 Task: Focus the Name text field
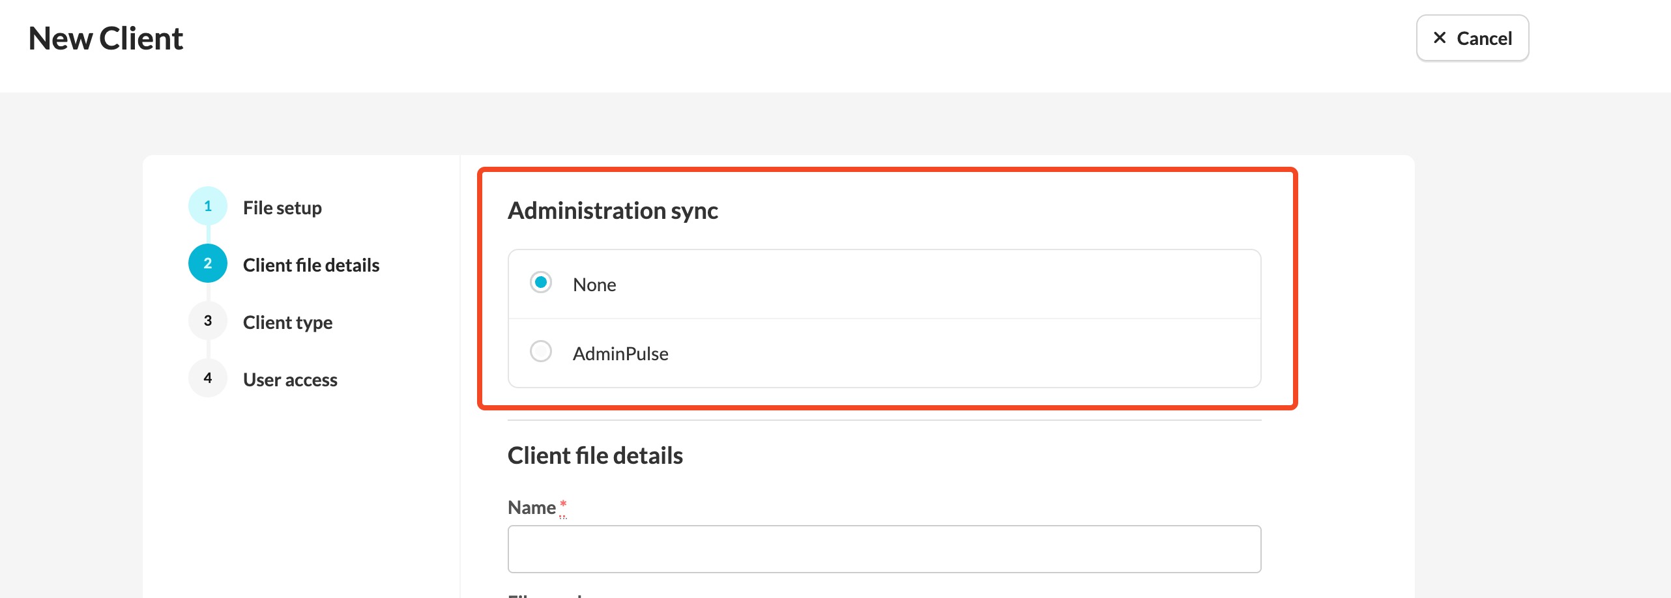[884, 549]
